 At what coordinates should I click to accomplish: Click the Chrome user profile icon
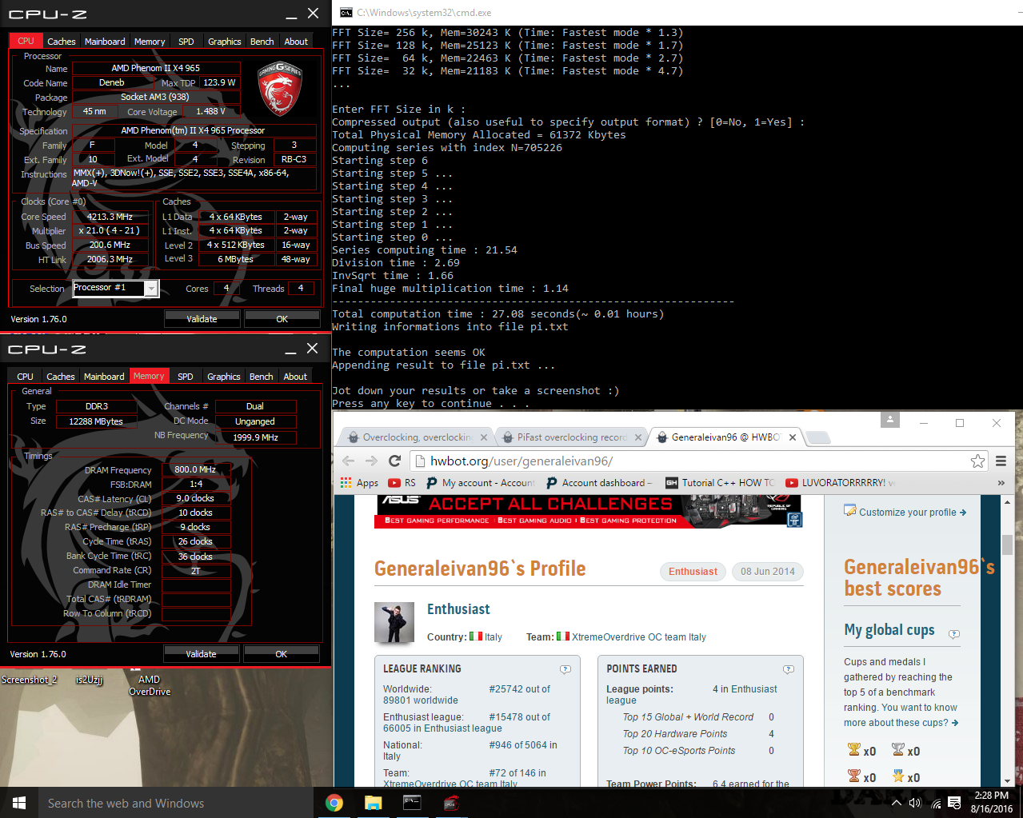(x=890, y=420)
